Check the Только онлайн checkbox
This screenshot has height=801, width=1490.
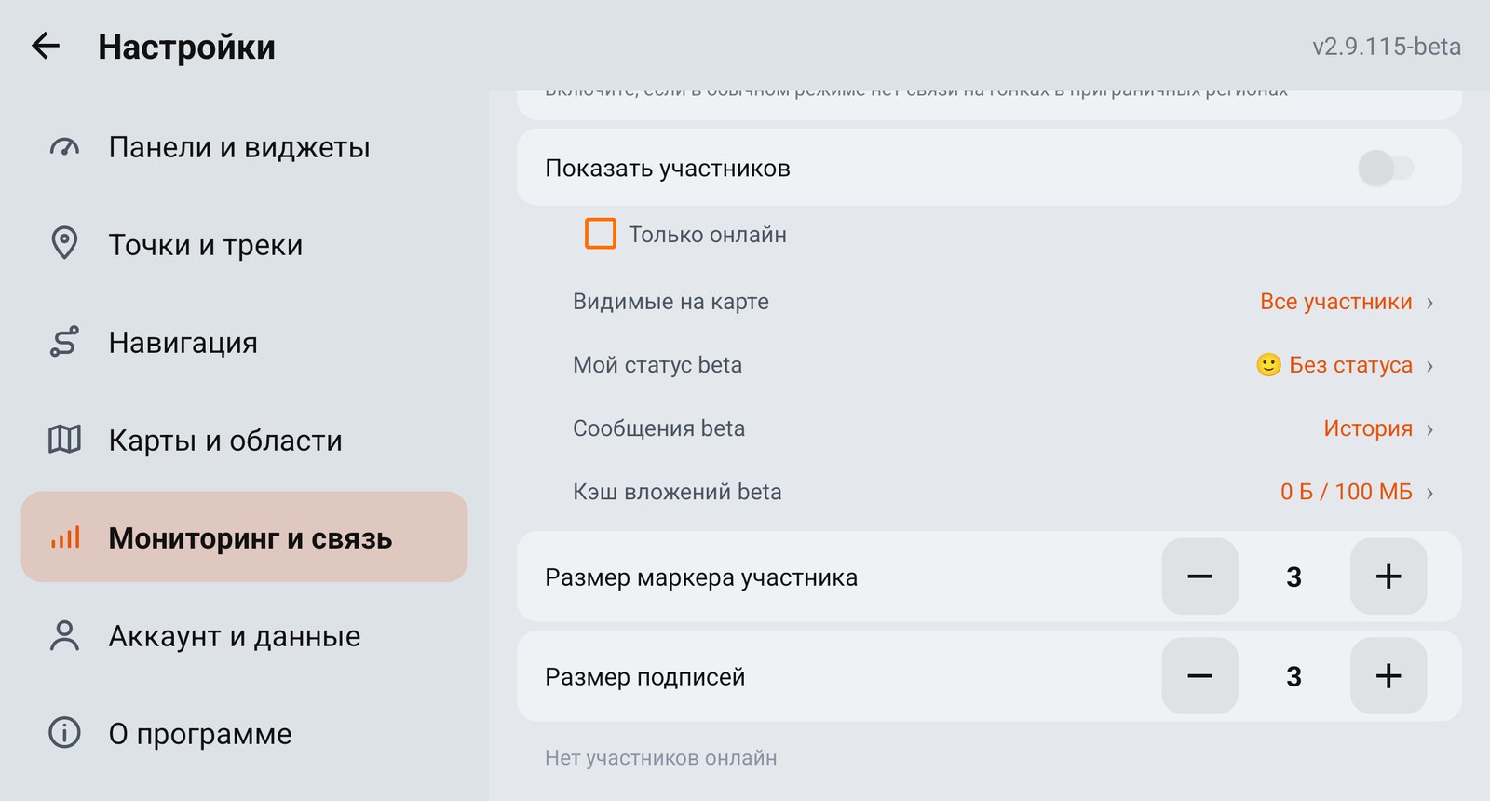click(x=601, y=234)
